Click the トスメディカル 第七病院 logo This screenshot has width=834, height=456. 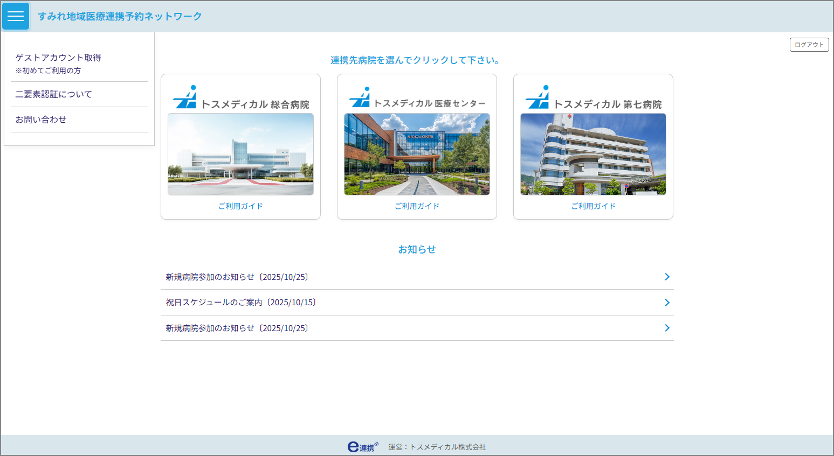coord(593,98)
